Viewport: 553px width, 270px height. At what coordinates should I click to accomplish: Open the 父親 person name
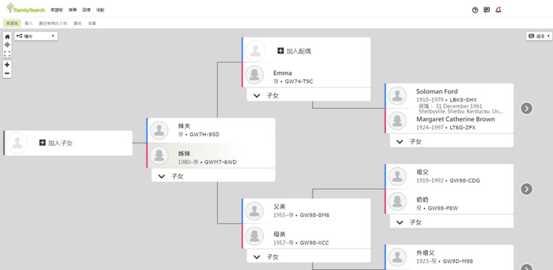click(279, 206)
